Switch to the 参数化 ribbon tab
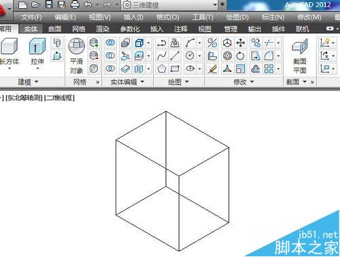The height and width of the screenshot is (257, 340). coord(130,29)
